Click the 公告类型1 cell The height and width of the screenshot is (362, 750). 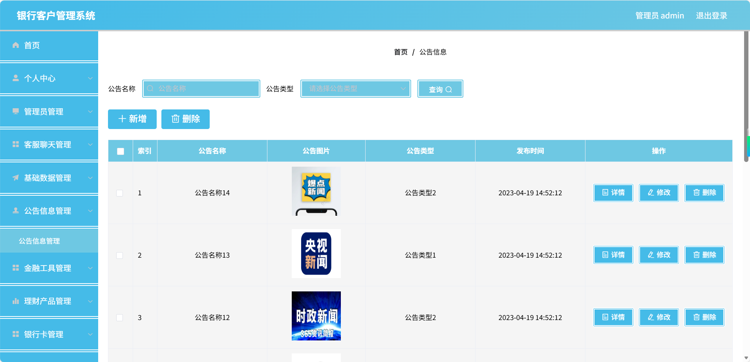420,255
